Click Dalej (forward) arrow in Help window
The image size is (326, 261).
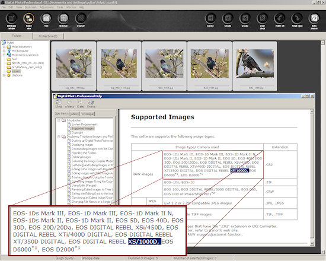(80, 103)
